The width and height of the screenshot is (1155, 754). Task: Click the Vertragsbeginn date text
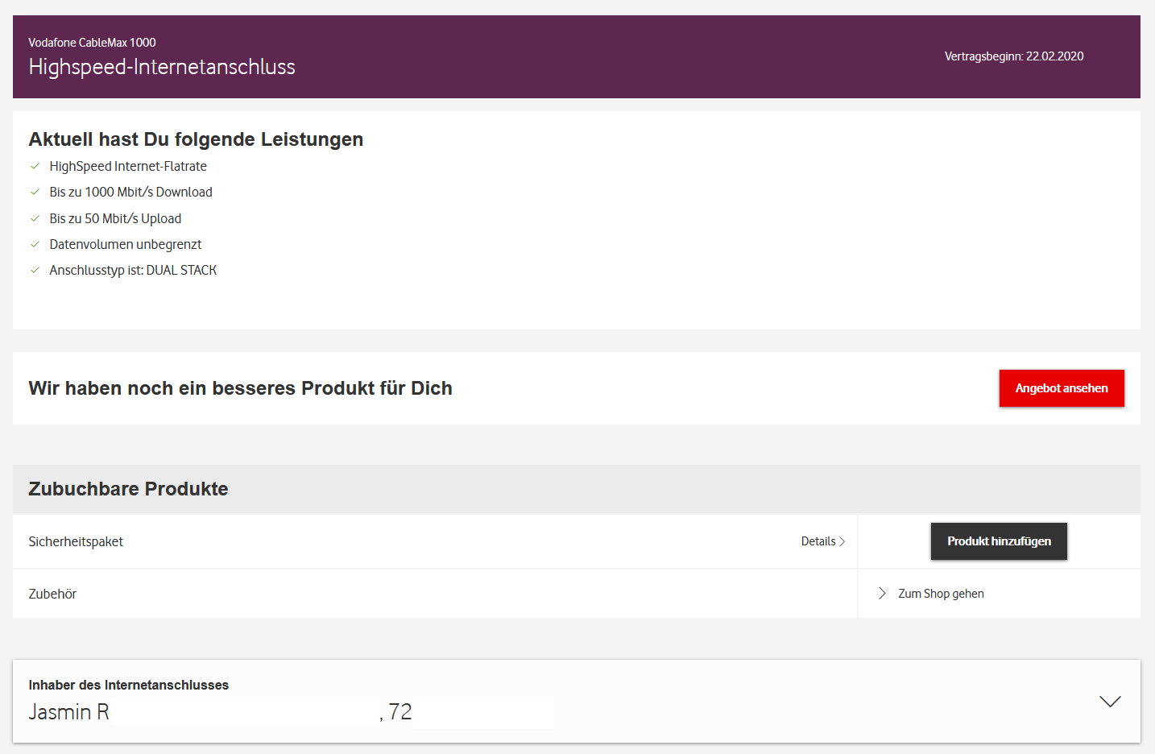[1013, 56]
